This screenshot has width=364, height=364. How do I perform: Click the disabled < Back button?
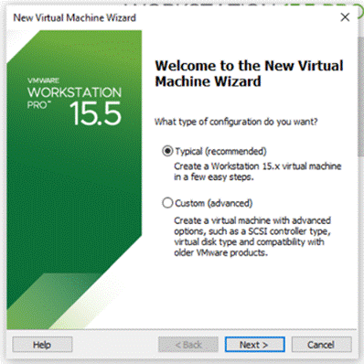[188, 345]
